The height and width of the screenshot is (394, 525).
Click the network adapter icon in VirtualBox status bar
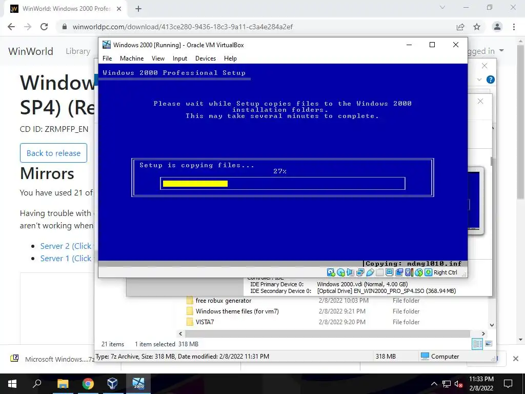pos(360,272)
